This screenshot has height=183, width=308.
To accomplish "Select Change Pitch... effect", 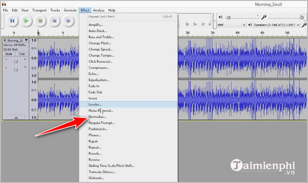I will [x=128, y=43].
